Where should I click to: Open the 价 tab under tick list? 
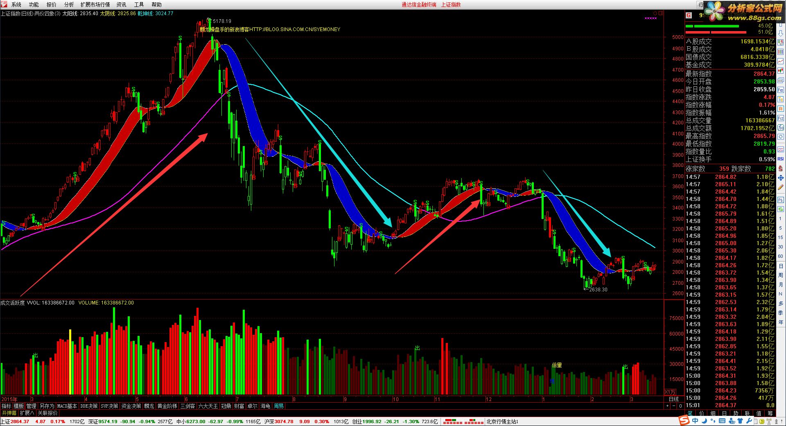702,413
